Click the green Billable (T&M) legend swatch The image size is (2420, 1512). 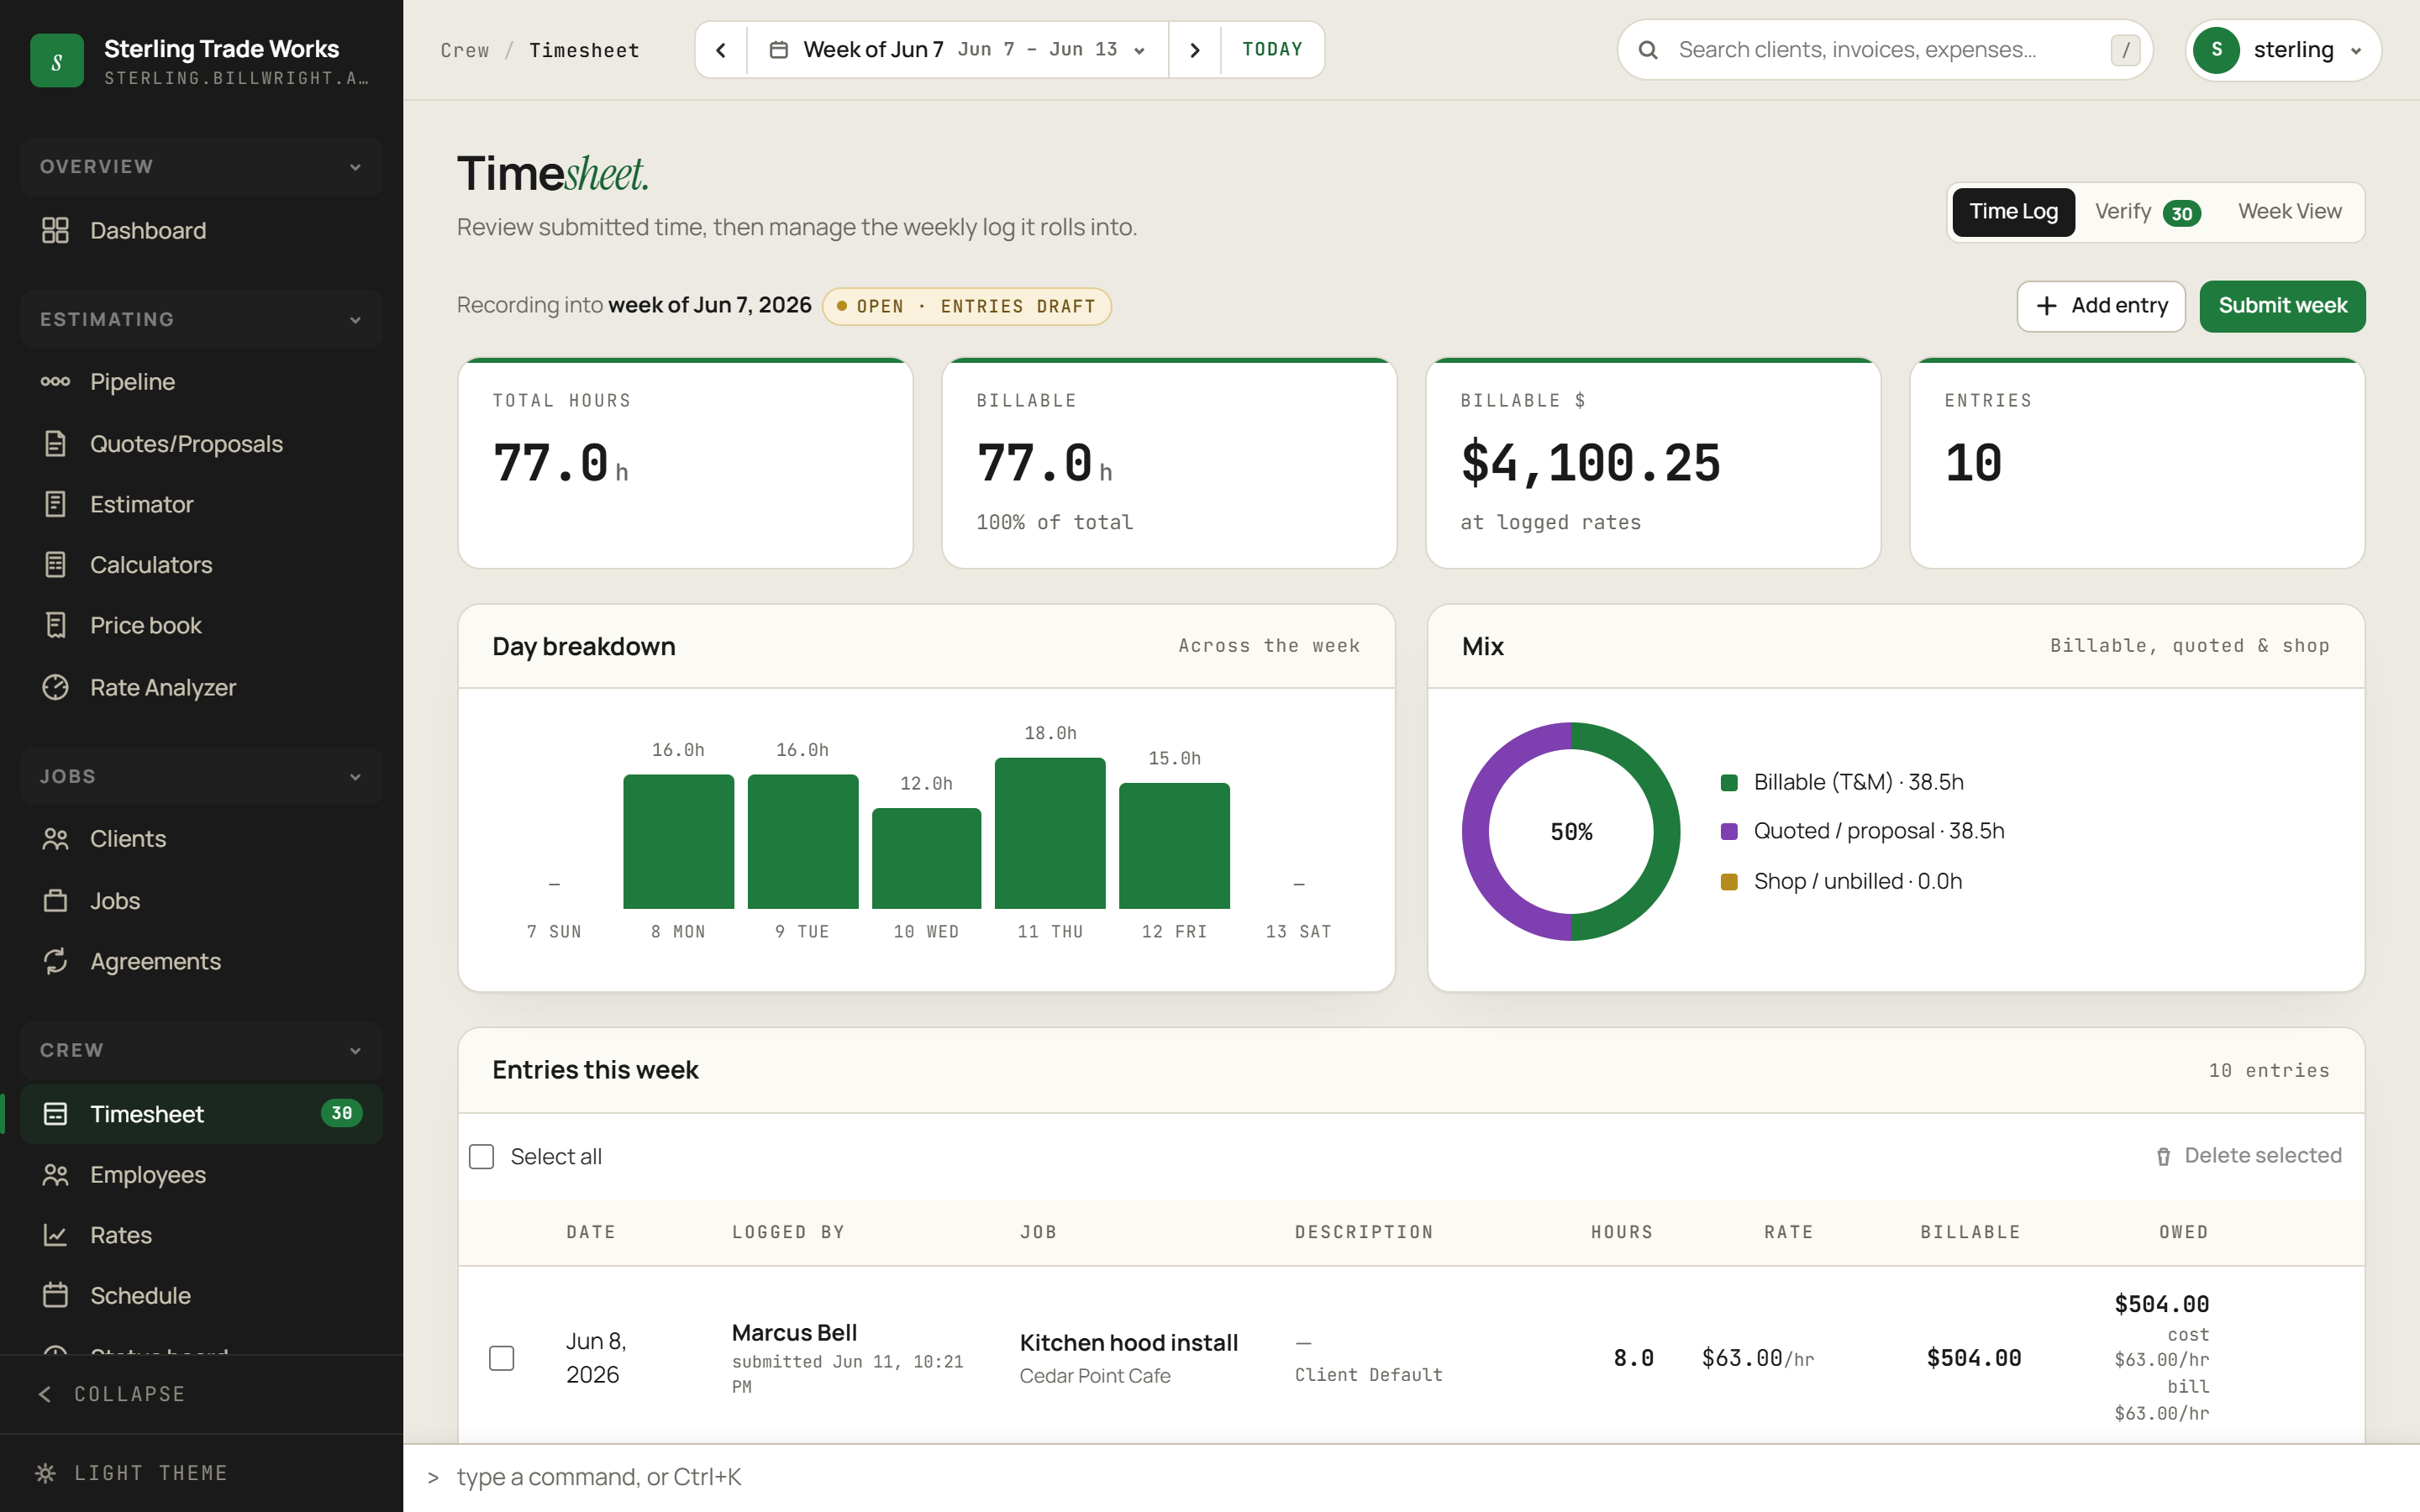(x=1729, y=783)
